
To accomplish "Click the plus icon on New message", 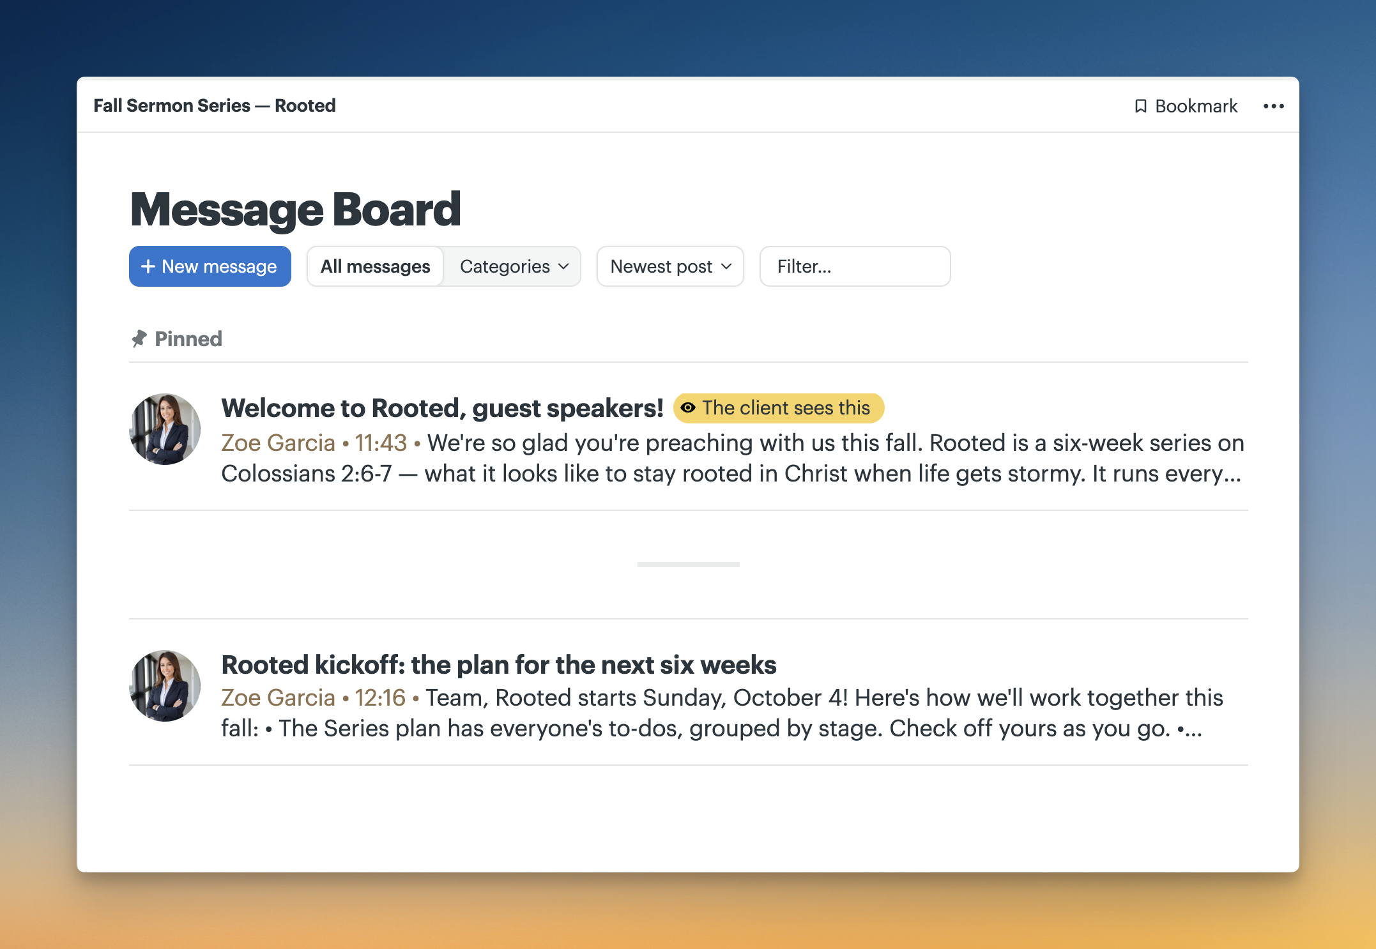I will coord(148,266).
